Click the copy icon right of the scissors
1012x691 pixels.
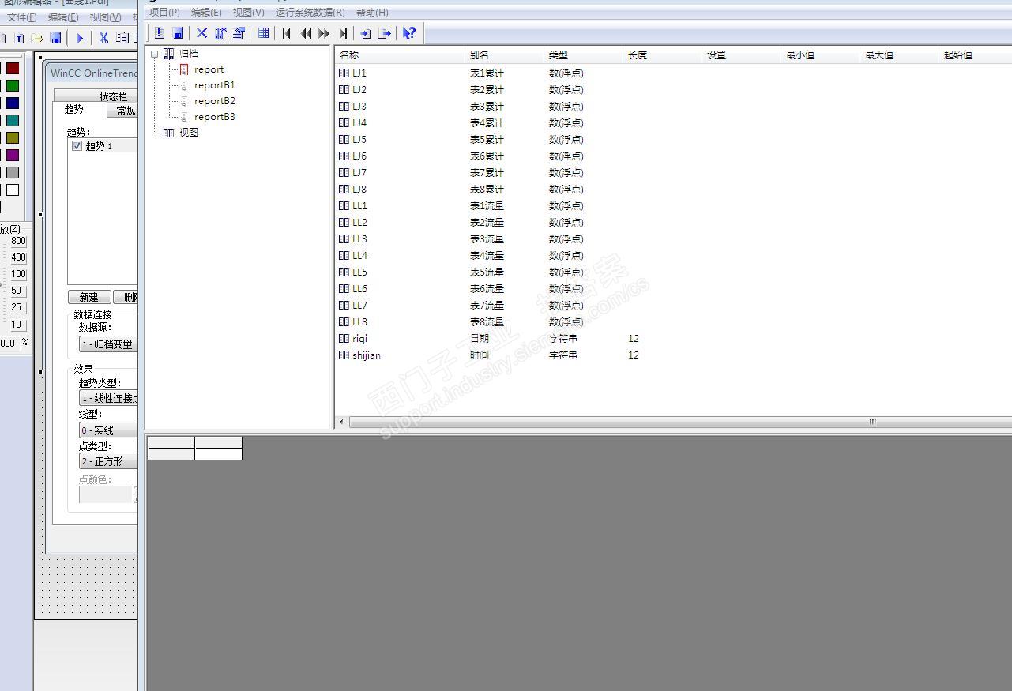122,38
